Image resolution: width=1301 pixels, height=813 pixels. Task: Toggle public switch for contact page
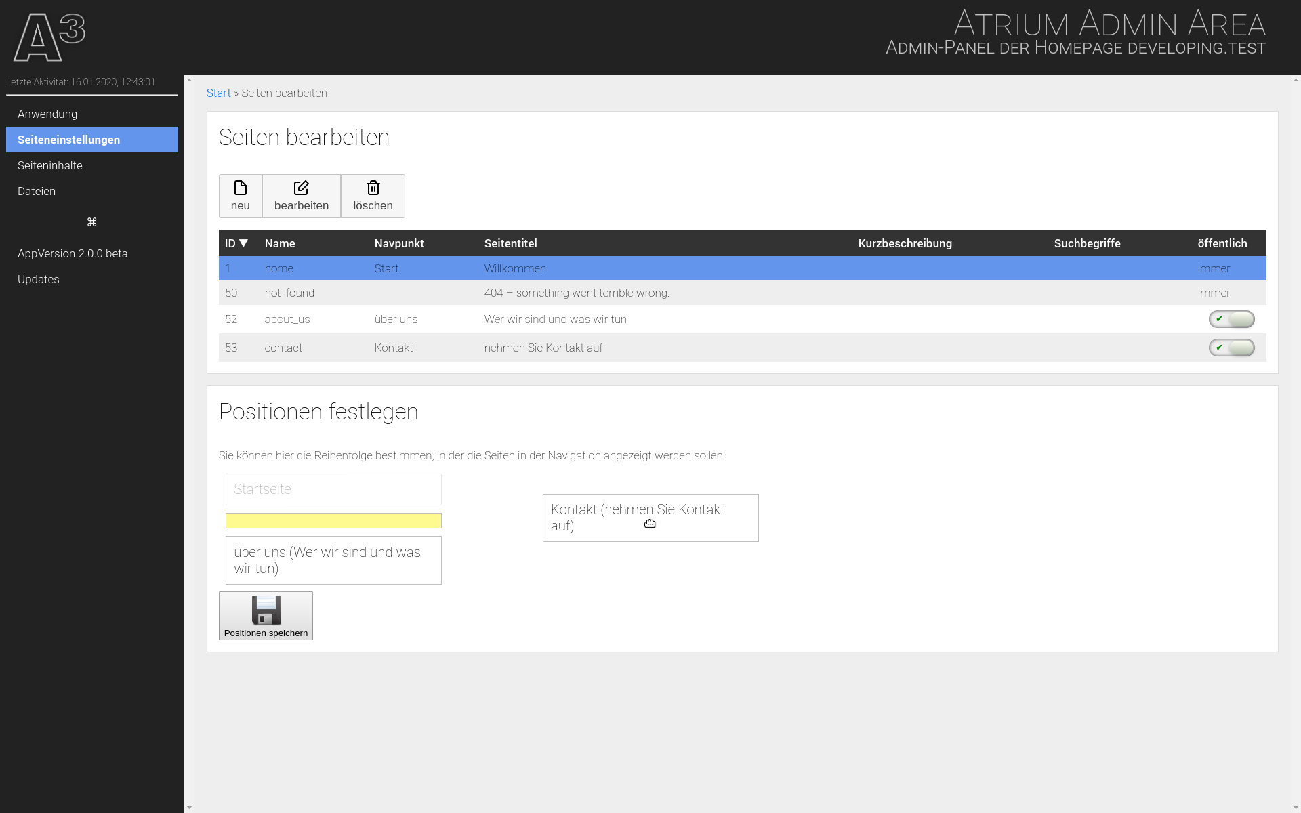pos(1231,348)
